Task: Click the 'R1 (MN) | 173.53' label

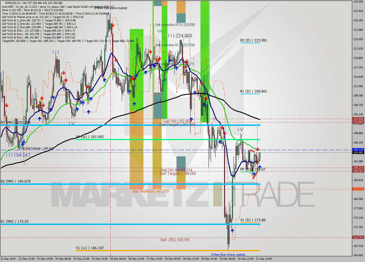Action: [15, 221]
